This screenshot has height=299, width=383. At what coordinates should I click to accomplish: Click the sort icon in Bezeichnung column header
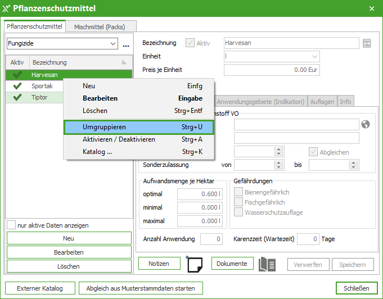124,62
